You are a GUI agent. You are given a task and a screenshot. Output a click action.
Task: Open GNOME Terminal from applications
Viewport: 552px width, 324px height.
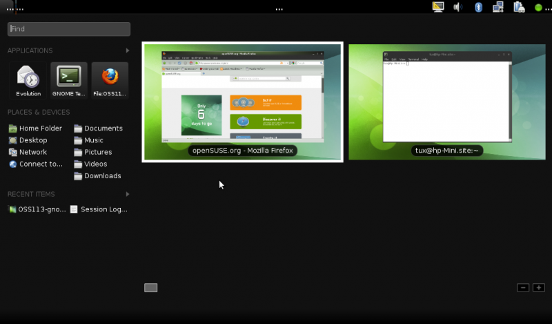point(69,80)
